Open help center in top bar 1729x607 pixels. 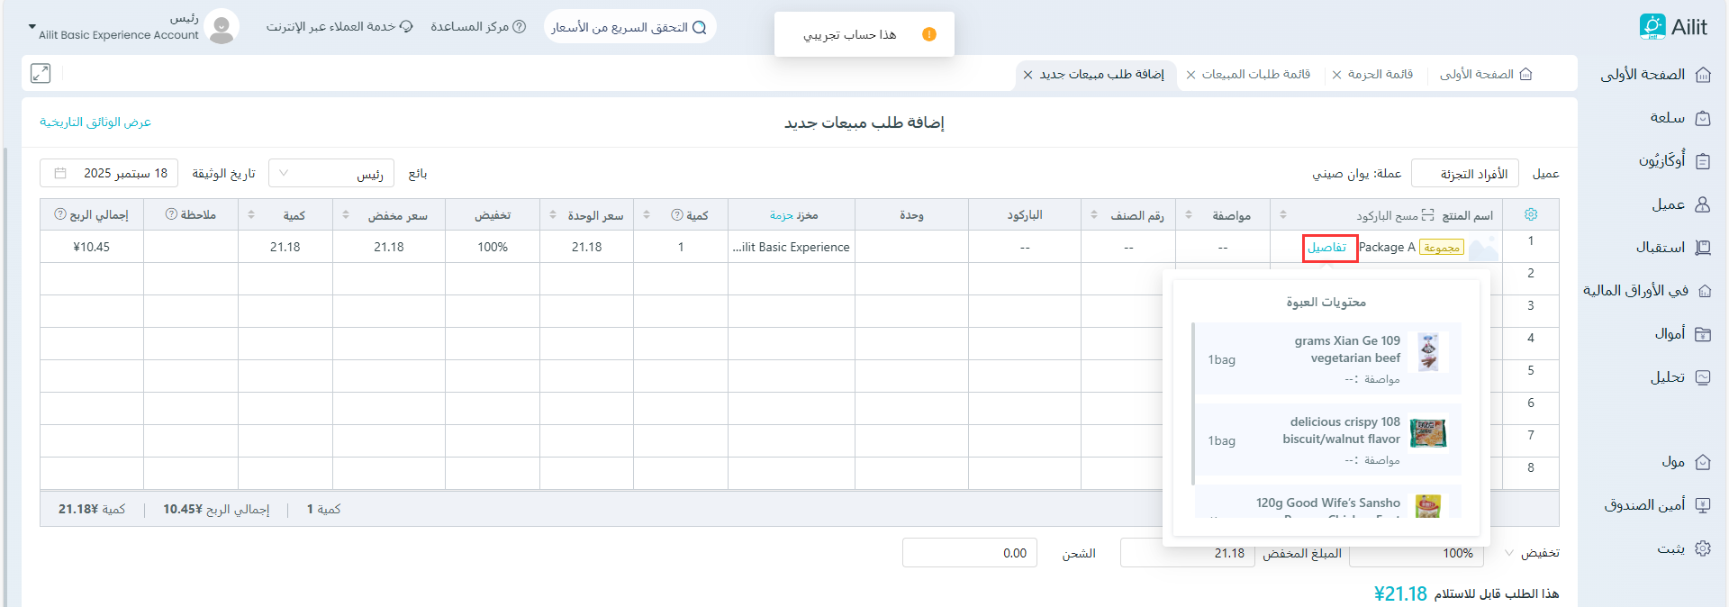click(478, 27)
